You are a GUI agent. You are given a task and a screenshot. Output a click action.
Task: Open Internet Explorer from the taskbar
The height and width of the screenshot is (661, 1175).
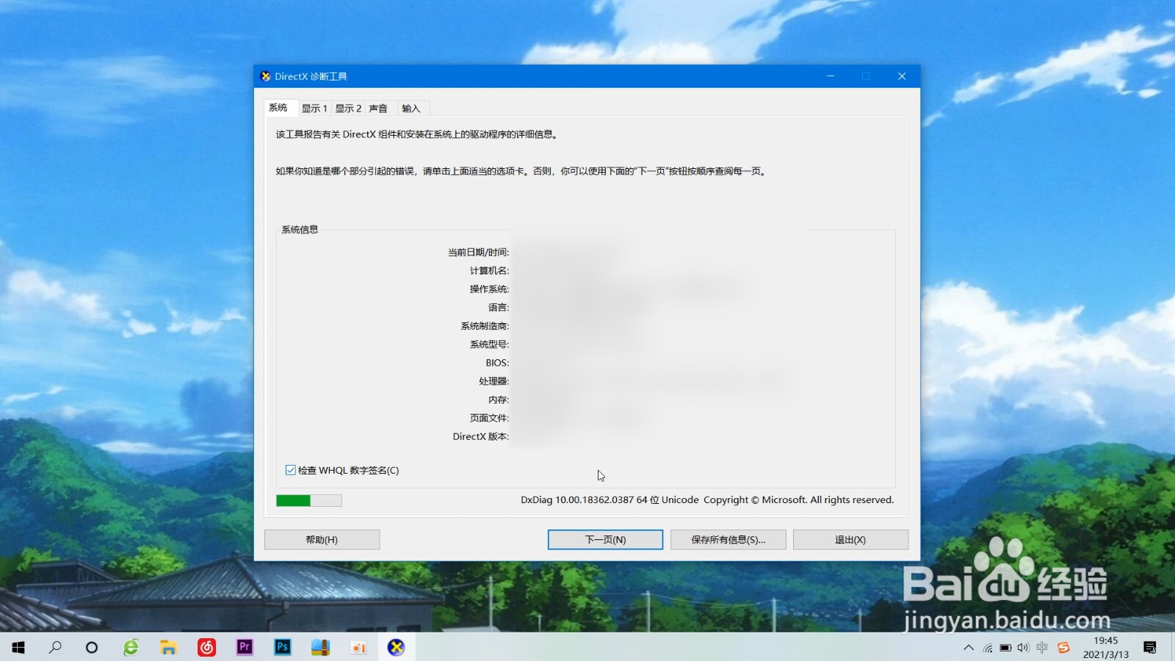131,648
